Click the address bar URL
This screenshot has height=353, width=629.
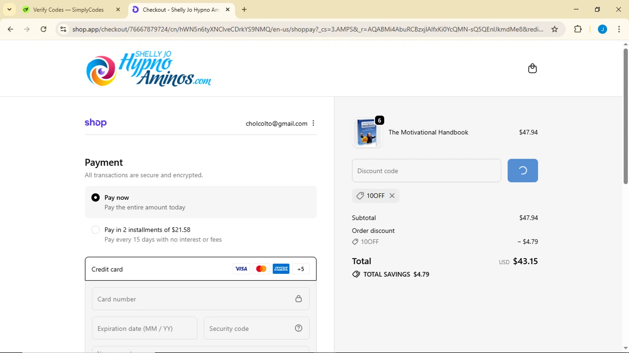[x=308, y=29]
